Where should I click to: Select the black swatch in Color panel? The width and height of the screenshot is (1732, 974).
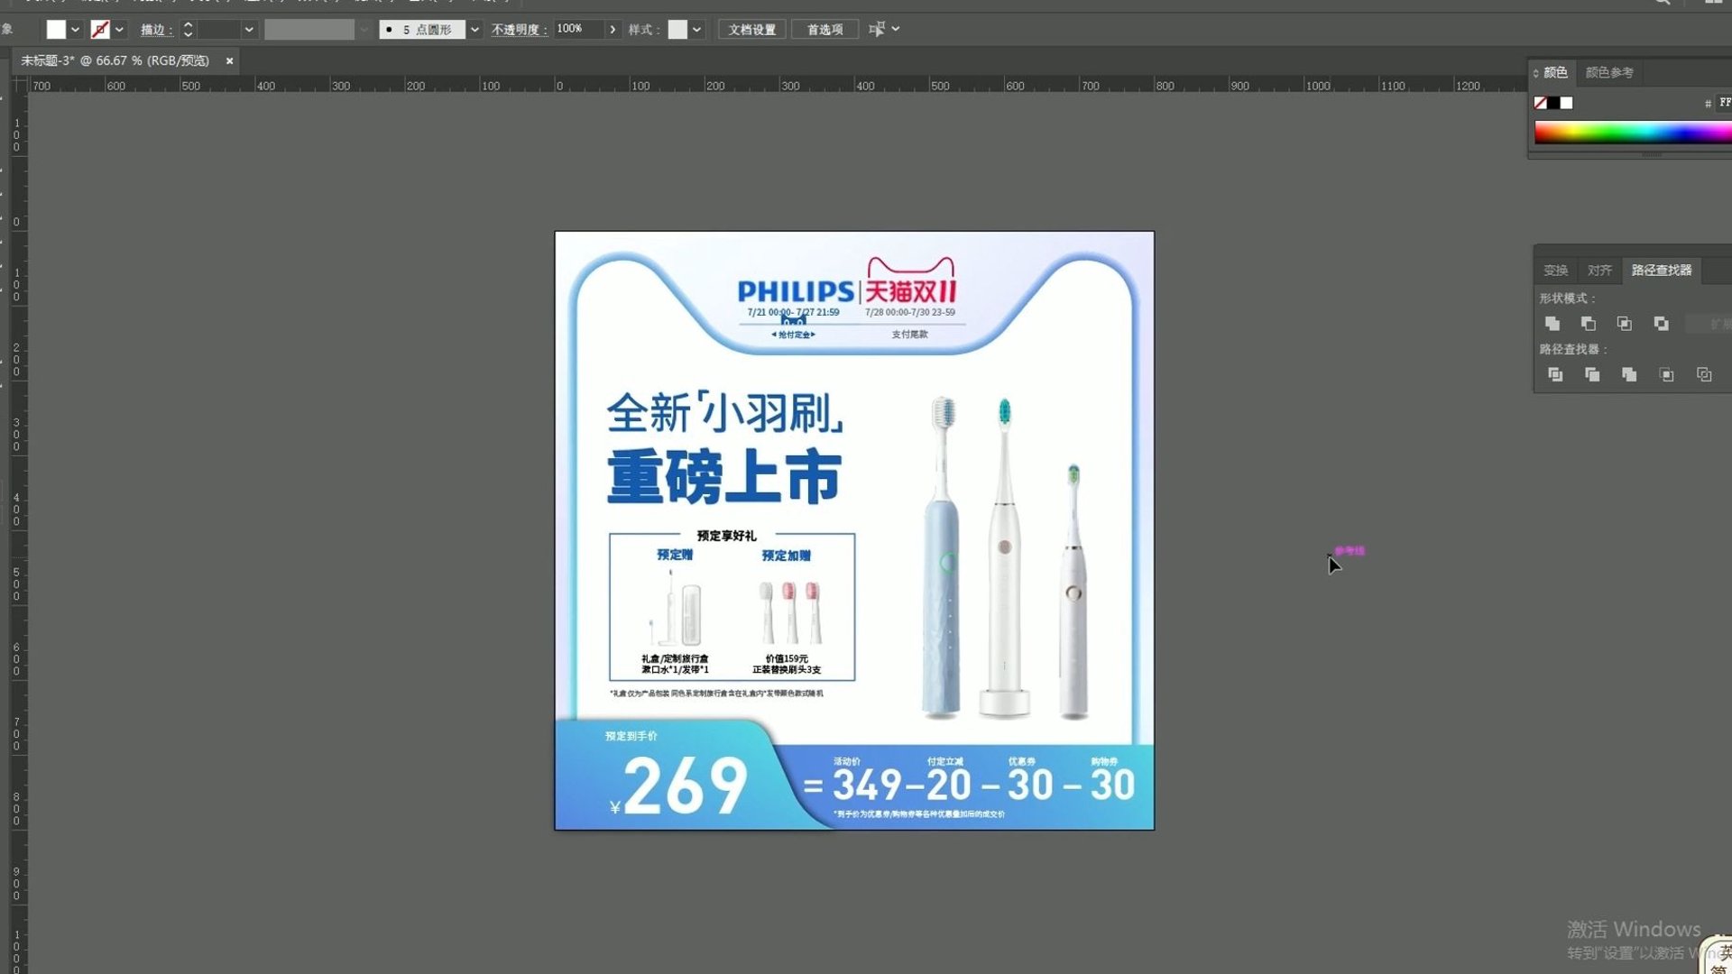[1553, 103]
